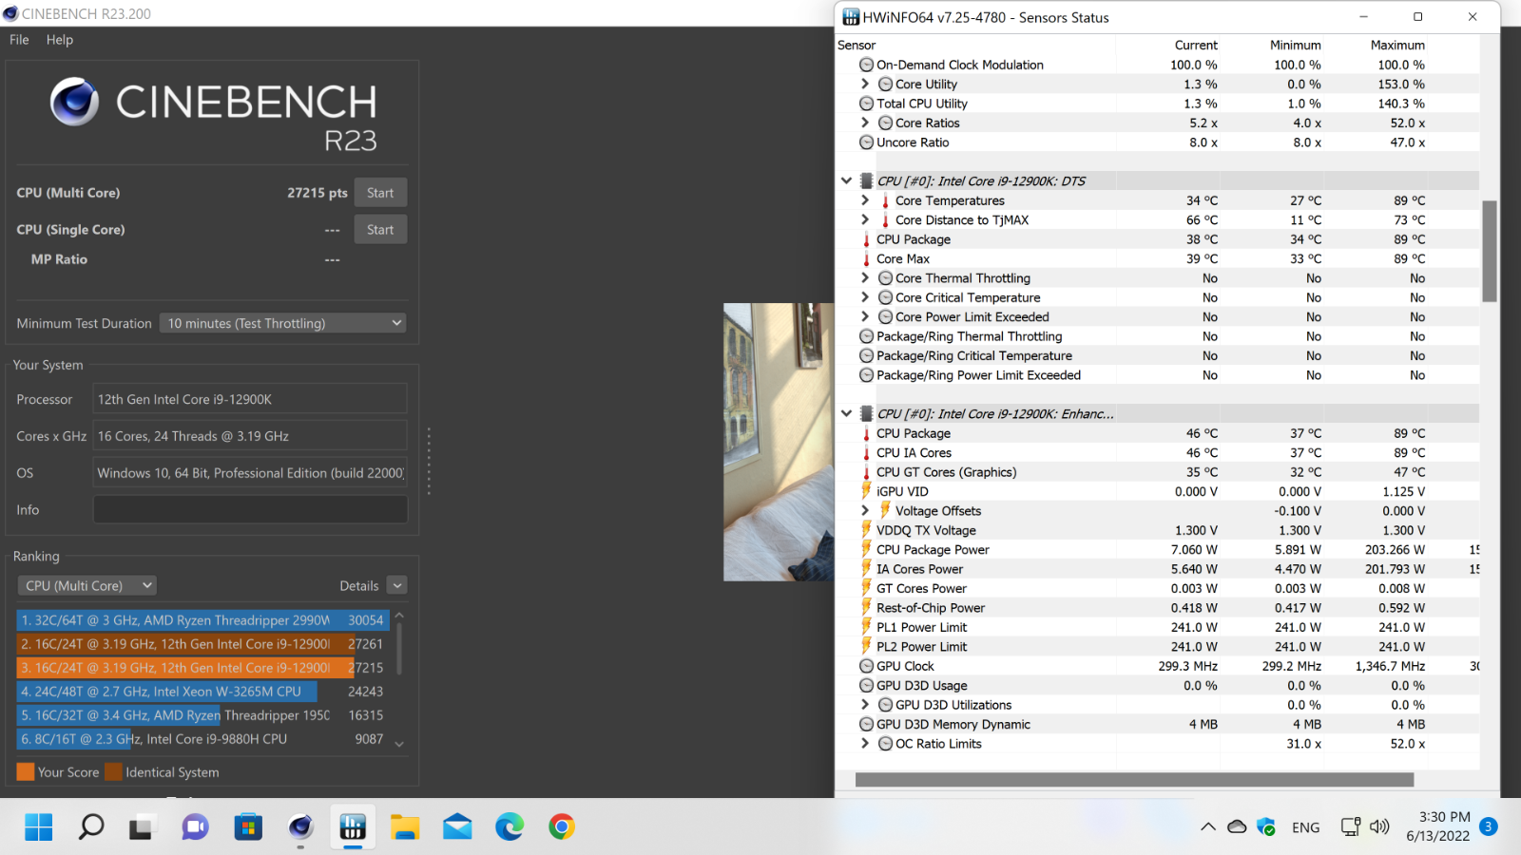Click Package/Ring Power Limit Exceeded icon
Screen dimensions: 1521x855
point(866,375)
